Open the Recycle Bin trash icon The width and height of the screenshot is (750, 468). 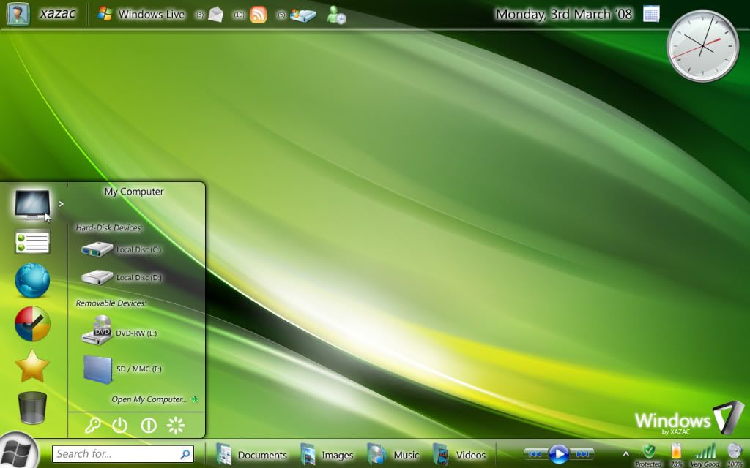coord(32,407)
